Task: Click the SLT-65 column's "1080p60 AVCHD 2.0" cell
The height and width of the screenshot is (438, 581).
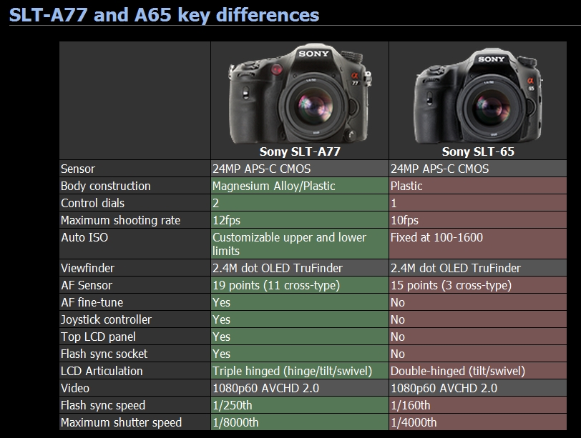Action: 478,388
